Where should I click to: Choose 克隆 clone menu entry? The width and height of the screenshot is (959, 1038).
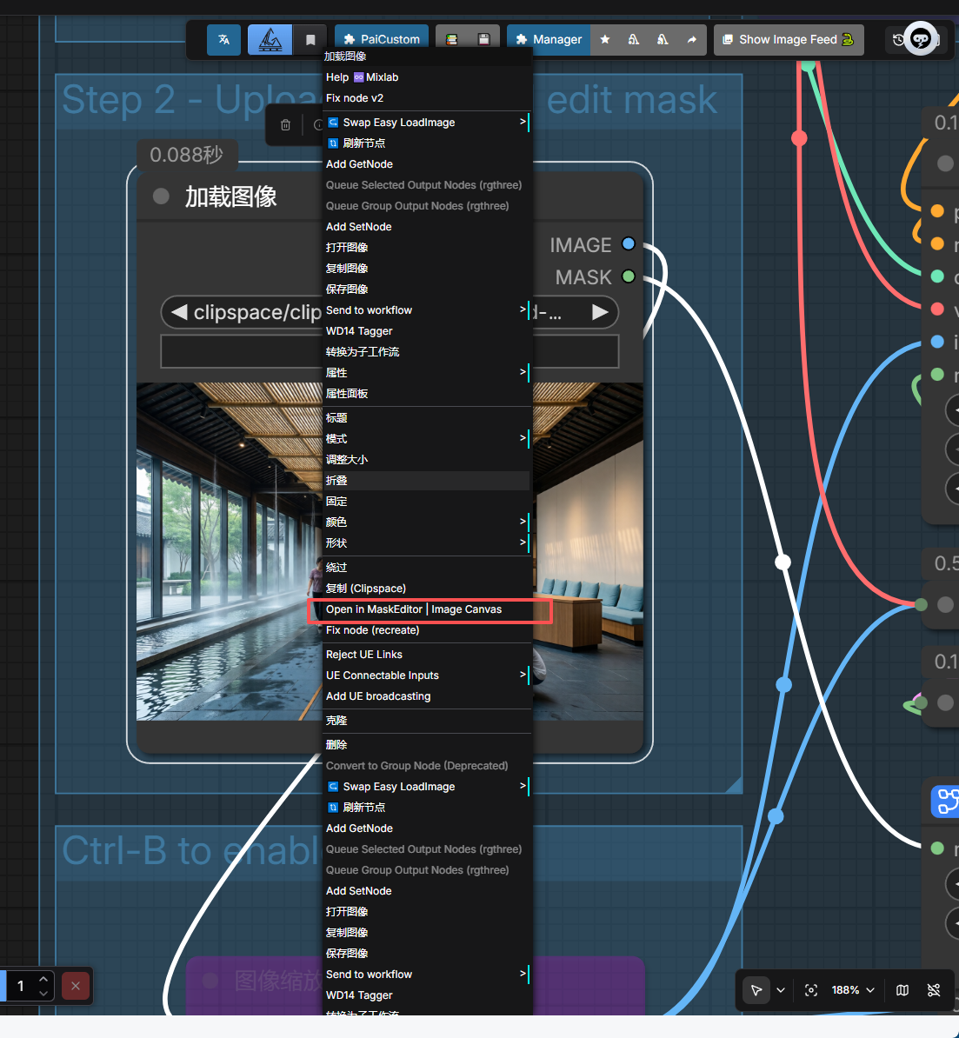click(x=427, y=720)
